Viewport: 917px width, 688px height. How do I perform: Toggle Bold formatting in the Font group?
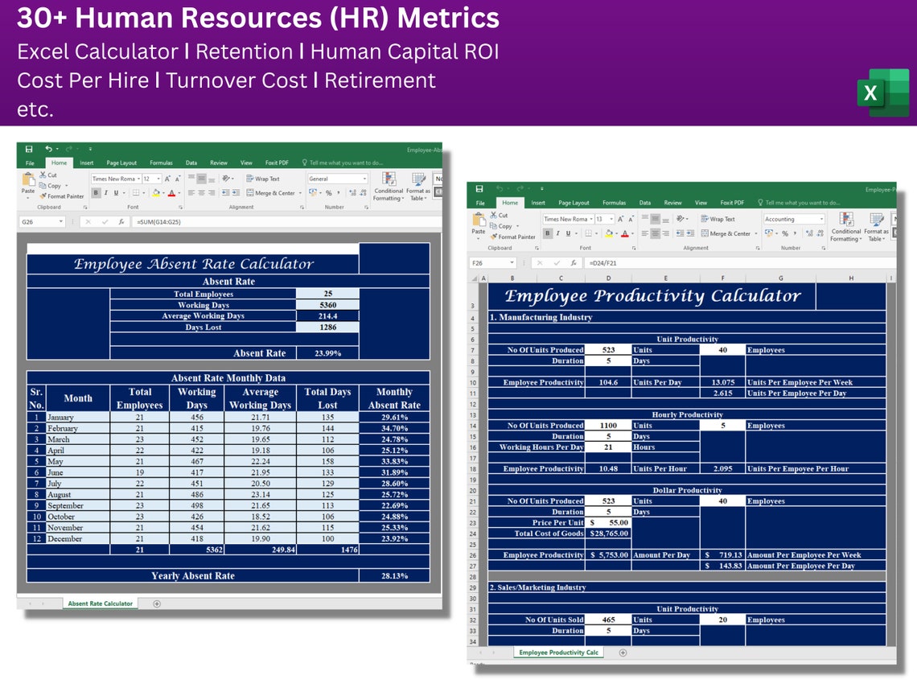tap(96, 192)
